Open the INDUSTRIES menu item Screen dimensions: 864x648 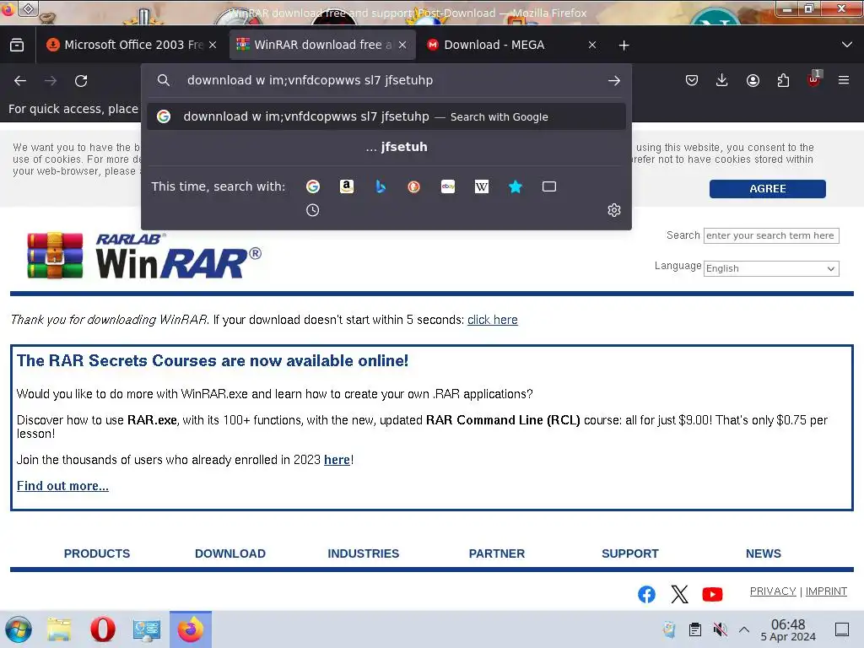coord(363,553)
